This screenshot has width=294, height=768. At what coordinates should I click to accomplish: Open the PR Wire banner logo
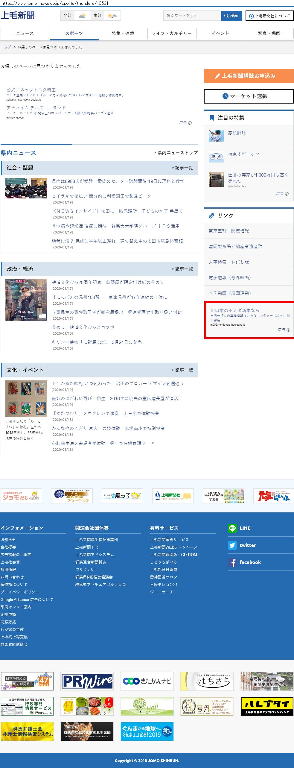[x=87, y=681]
